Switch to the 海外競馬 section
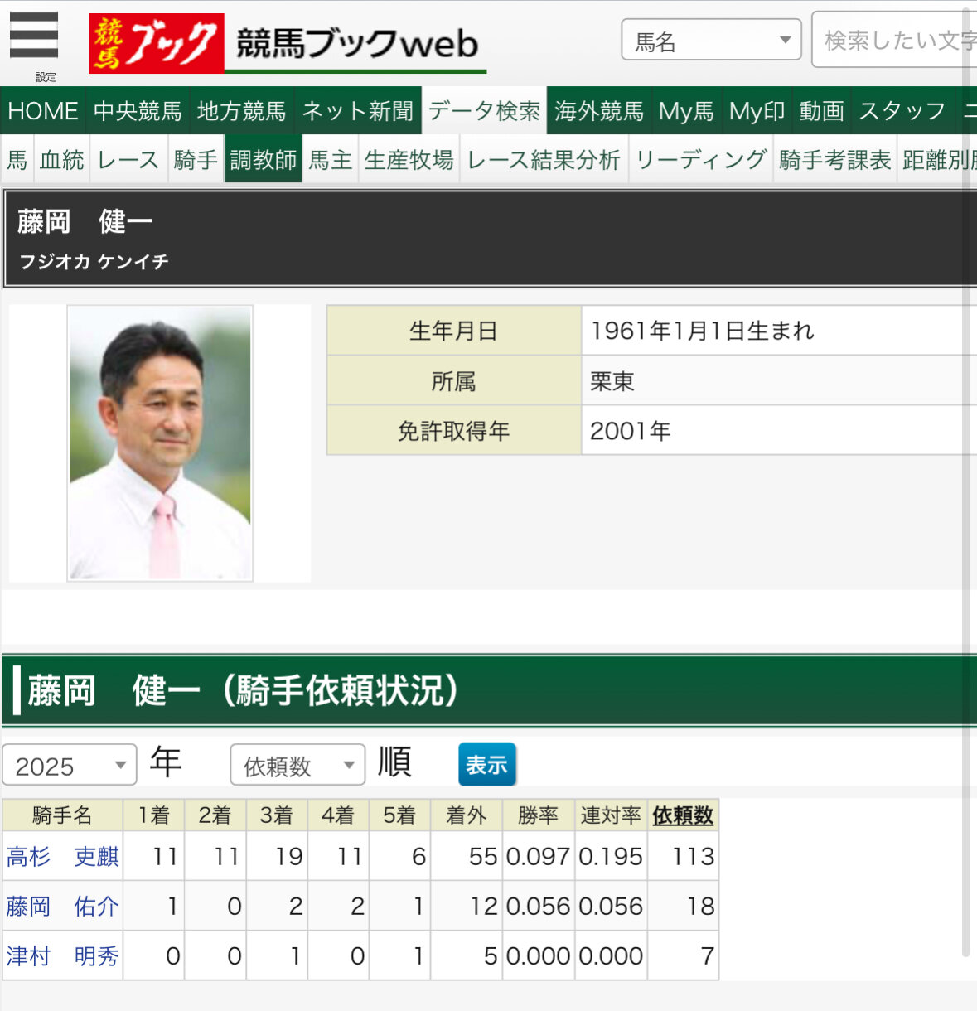Image resolution: width=977 pixels, height=1011 pixels. pyautogui.click(x=598, y=111)
